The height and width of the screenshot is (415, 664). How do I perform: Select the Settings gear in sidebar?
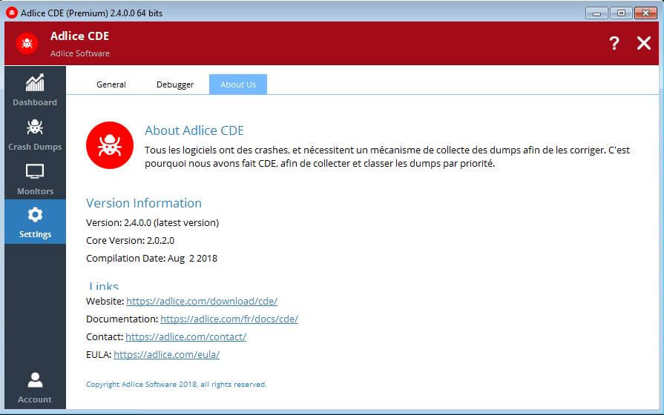coord(35,222)
